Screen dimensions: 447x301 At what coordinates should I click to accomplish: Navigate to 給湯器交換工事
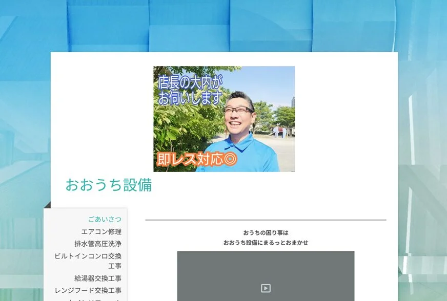(x=97, y=278)
